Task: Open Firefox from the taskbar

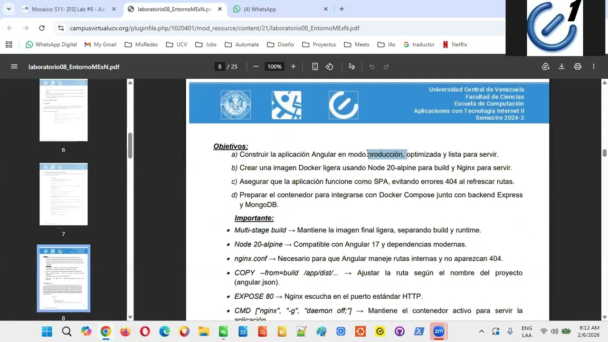Action: pyautogui.click(x=125, y=332)
